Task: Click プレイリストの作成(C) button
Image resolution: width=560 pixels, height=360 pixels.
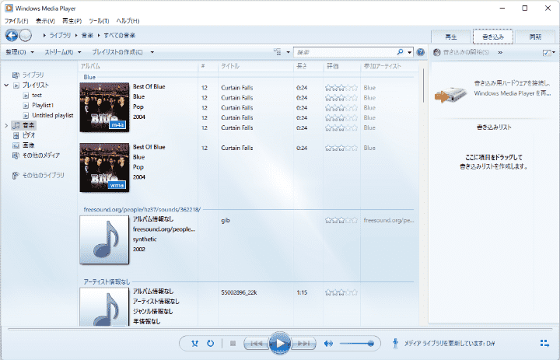Action: (117, 52)
